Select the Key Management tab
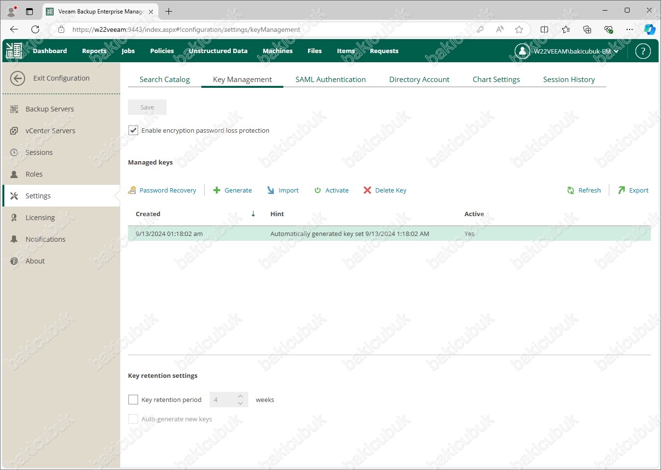The height and width of the screenshot is (470, 661). point(242,79)
